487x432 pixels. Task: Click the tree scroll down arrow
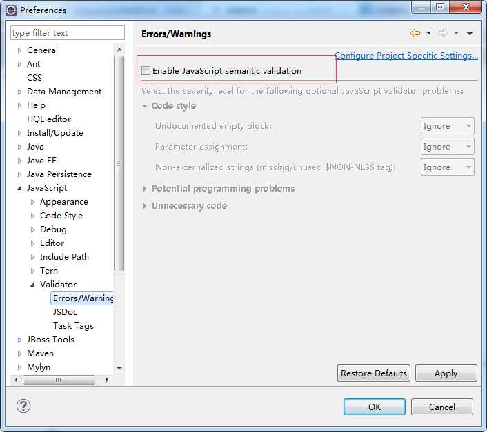119,368
